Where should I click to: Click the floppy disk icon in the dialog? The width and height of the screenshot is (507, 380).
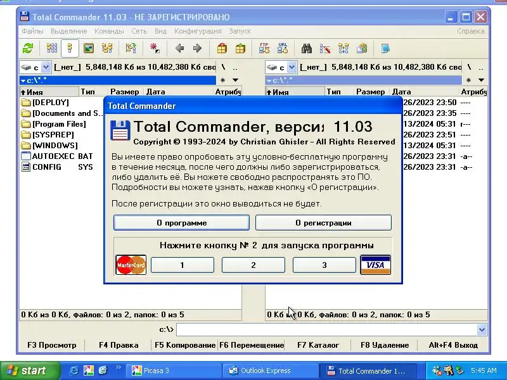click(x=120, y=130)
